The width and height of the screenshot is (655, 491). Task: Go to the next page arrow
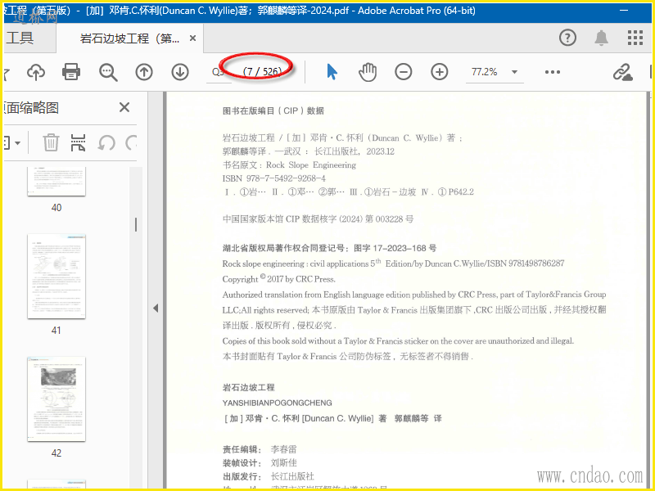[180, 72]
